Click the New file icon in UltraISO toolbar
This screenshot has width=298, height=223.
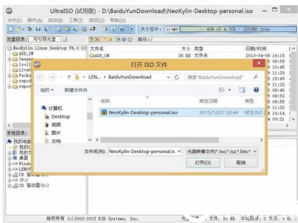coord(11,29)
